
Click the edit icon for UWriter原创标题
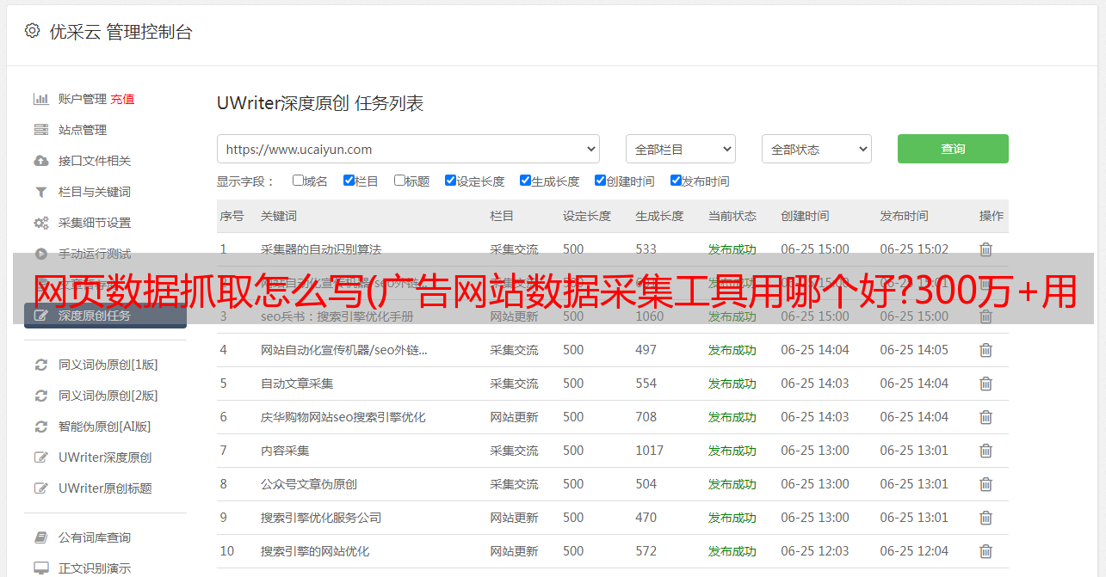coord(40,488)
